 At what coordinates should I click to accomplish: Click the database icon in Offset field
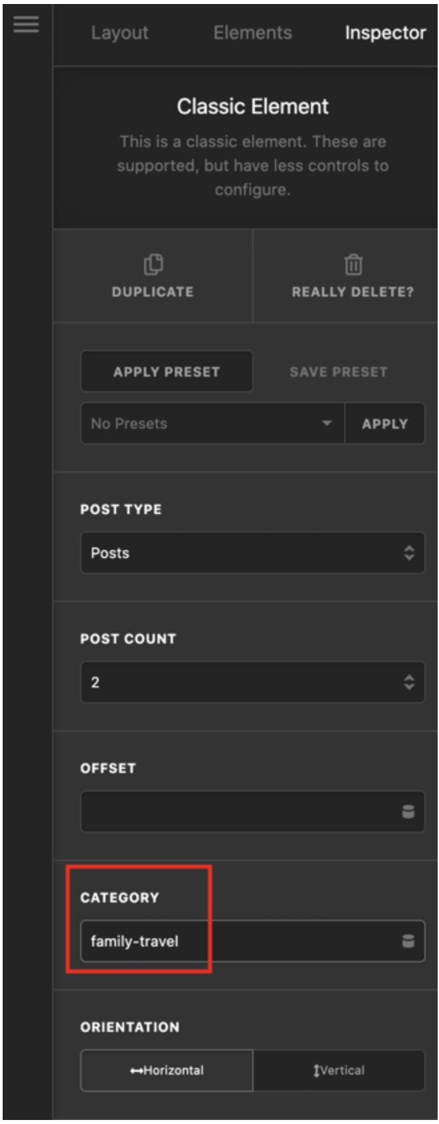pyautogui.click(x=408, y=811)
